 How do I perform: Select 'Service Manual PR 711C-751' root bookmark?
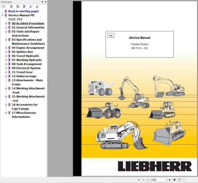pos(21,17)
